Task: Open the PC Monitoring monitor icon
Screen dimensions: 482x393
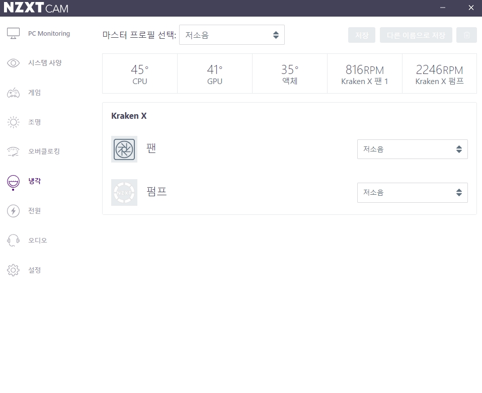Action: coord(13,33)
